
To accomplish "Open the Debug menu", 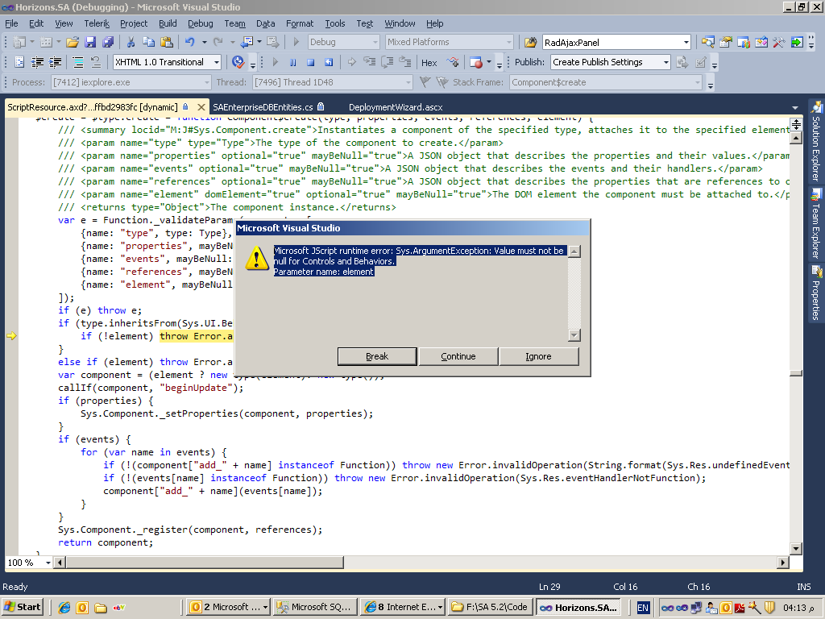I will tap(201, 23).
